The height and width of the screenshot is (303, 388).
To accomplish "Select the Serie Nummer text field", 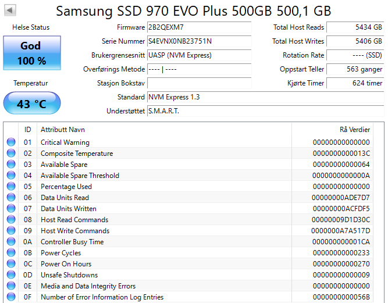I will tap(199, 41).
